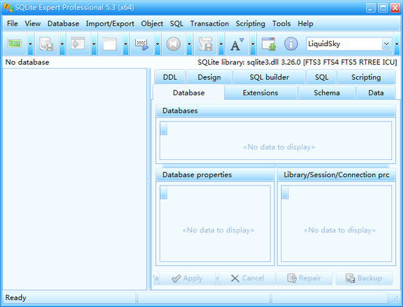The height and width of the screenshot is (307, 403).
Task: Switch to the Scripting tab
Action: [x=366, y=77]
